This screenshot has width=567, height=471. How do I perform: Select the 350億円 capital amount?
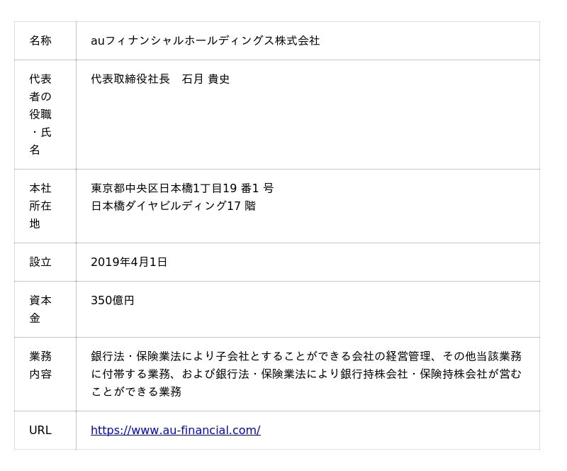113,300
